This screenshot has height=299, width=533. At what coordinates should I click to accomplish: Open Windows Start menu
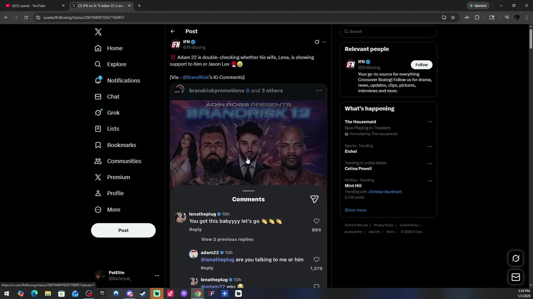7,294
